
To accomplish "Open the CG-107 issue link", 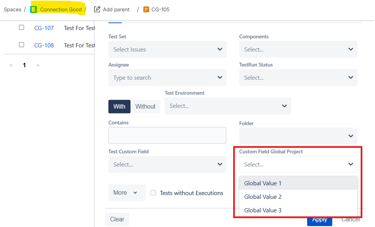I will coord(44,28).
